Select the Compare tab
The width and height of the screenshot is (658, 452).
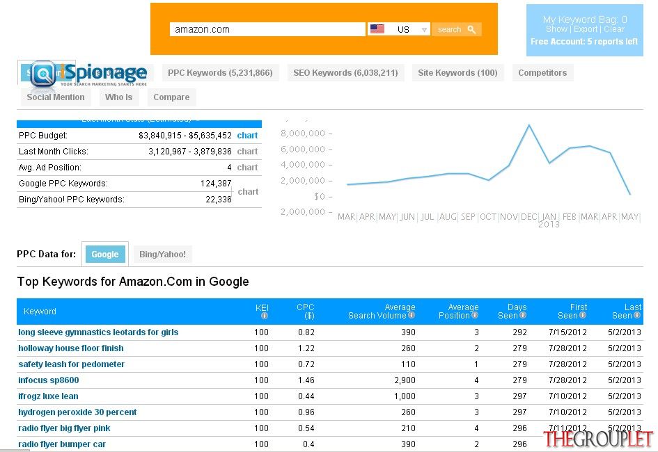(171, 97)
